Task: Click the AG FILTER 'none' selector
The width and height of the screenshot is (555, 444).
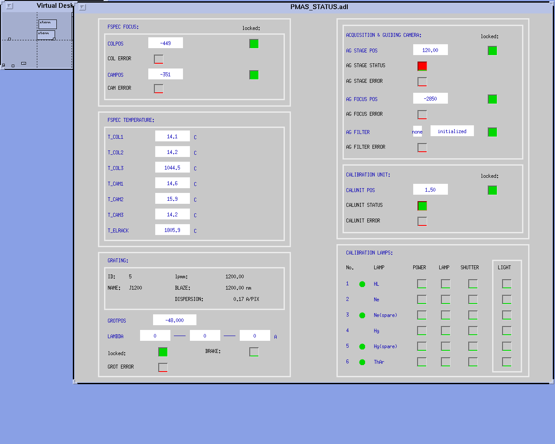Action: [x=417, y=132]
